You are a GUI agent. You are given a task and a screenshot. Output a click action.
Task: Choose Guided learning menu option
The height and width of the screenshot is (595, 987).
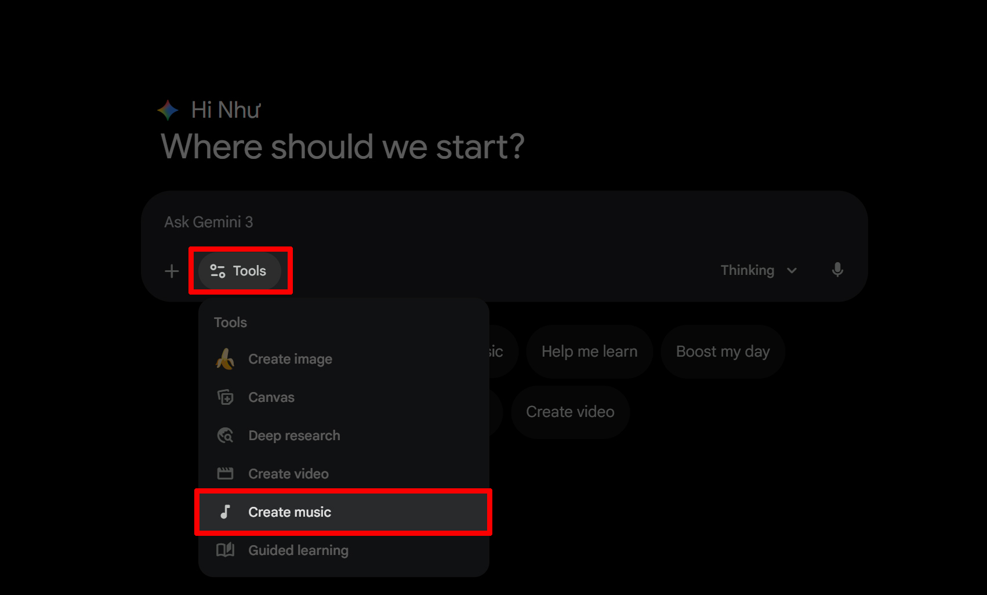[298, 550]
